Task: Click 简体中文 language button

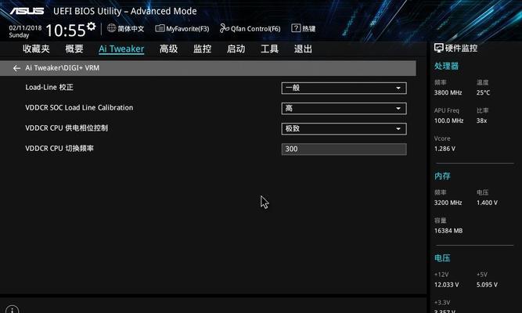Action: (131, 29)
